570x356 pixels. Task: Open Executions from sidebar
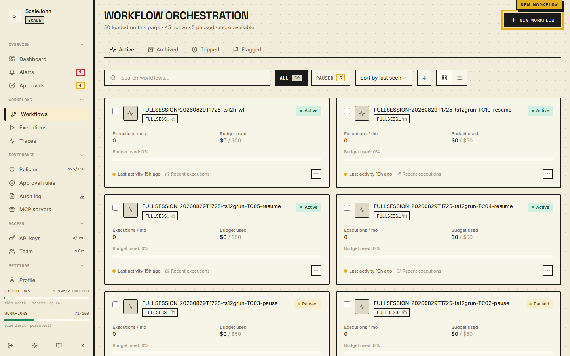(47, 127)
